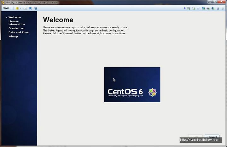The width and height of the screenshot is (227, 147).
Task: Select Create User in the sidebar
Action: tap(16, 28)
